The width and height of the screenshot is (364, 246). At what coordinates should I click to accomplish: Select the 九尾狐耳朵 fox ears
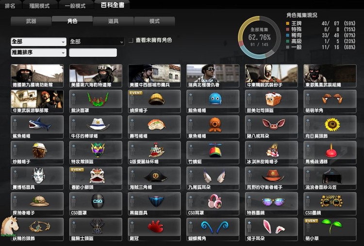click(x=213, y=178)
